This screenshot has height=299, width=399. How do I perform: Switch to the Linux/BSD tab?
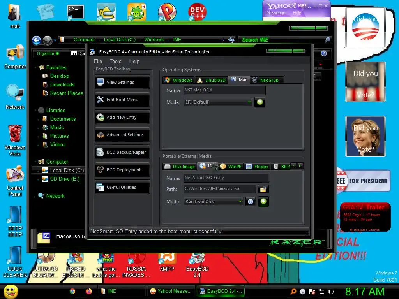point(211,80)
